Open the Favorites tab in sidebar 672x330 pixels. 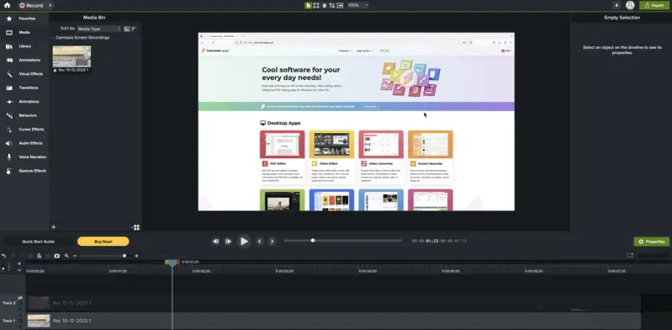24,19
